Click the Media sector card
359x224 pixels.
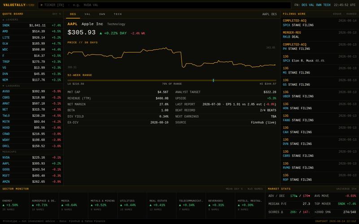(x=73, y=205)
